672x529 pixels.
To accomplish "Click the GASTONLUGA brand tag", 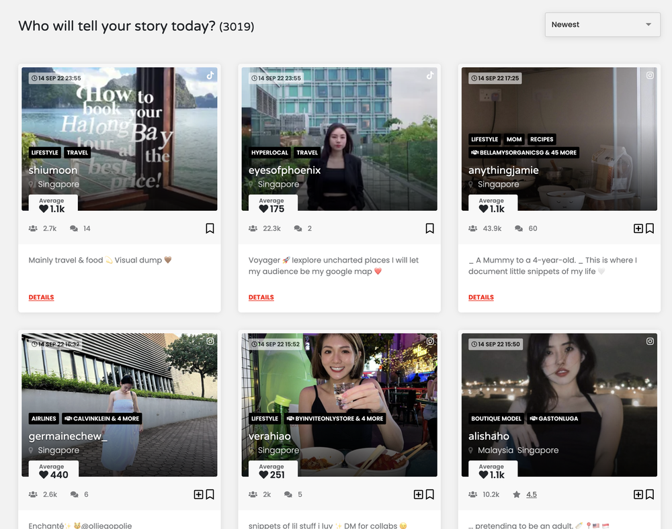I will pos(554,419).
